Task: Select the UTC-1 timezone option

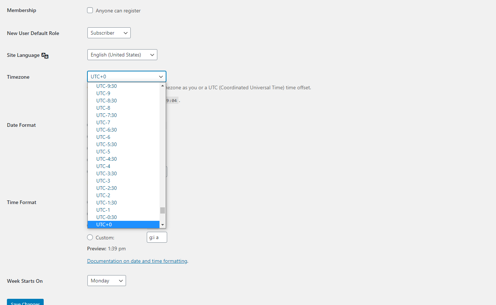Action: (x=103, y=210)
